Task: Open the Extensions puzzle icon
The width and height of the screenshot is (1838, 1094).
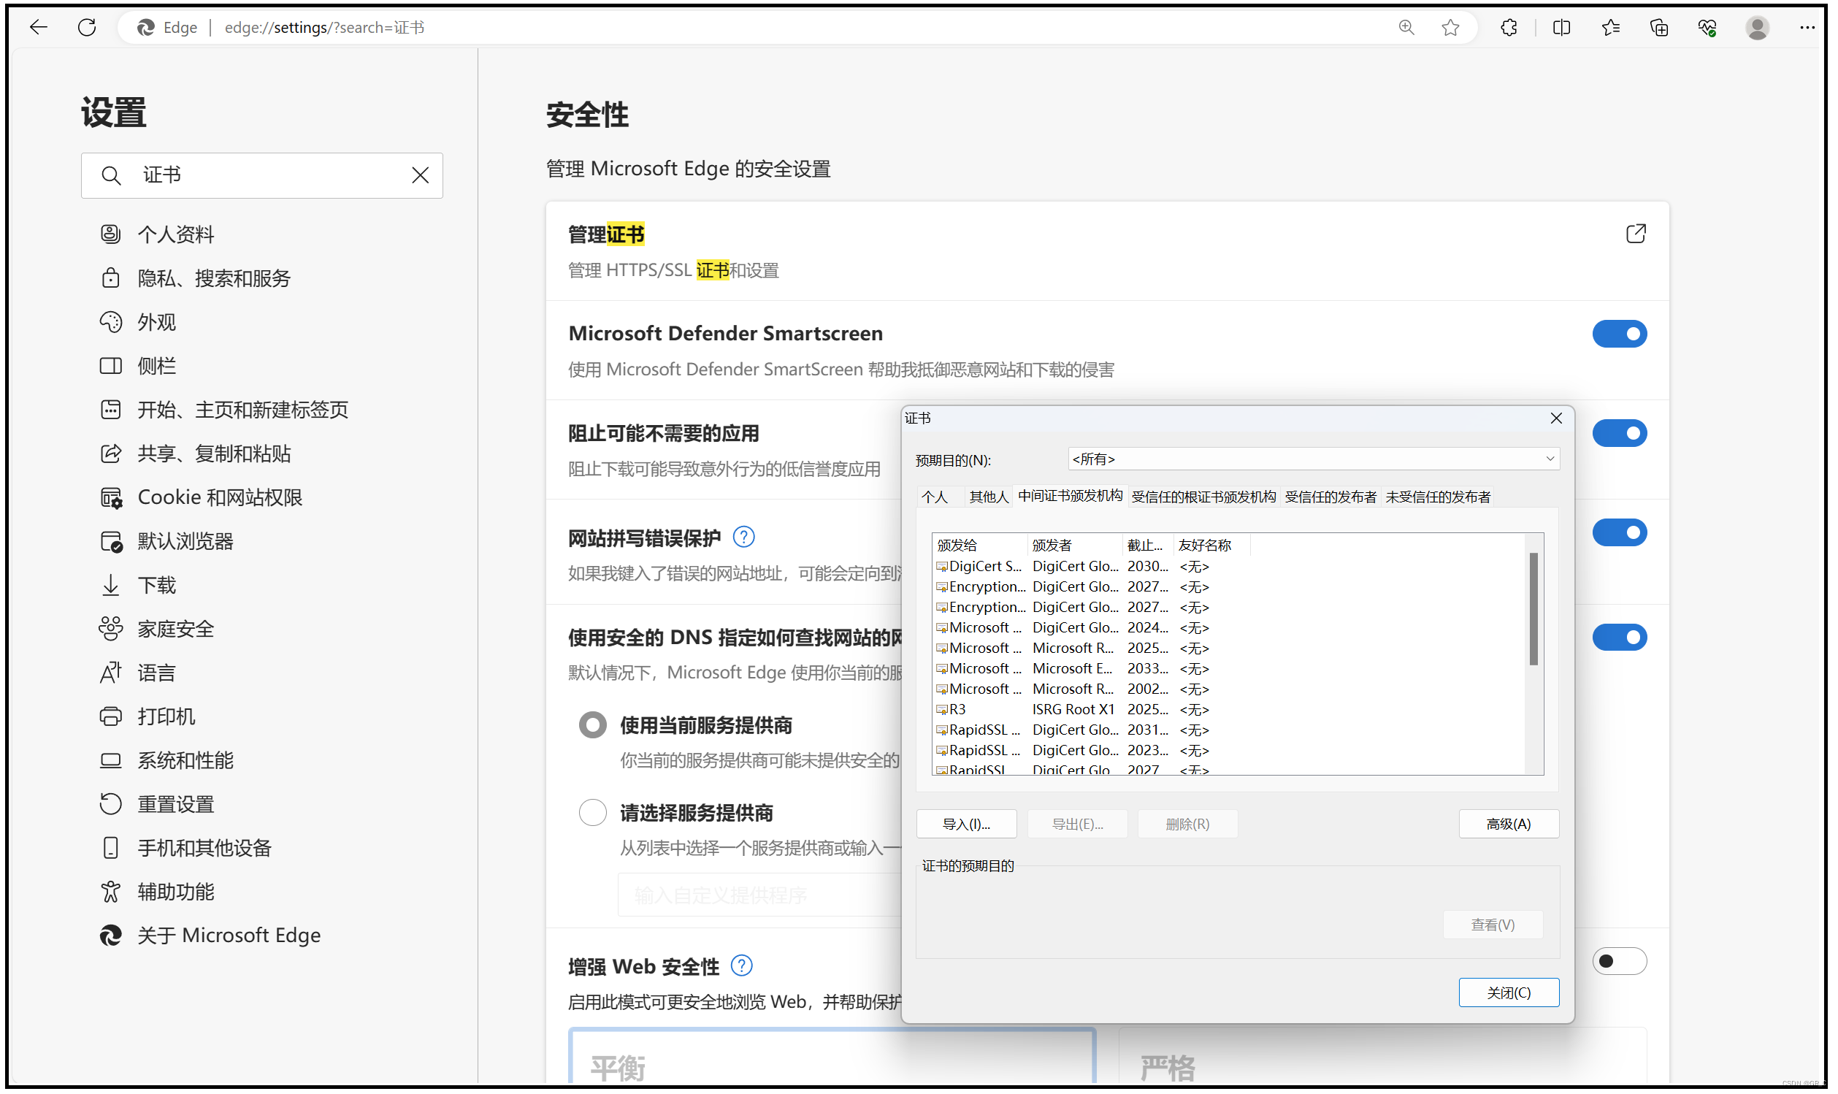Action: click(1509, 27)
